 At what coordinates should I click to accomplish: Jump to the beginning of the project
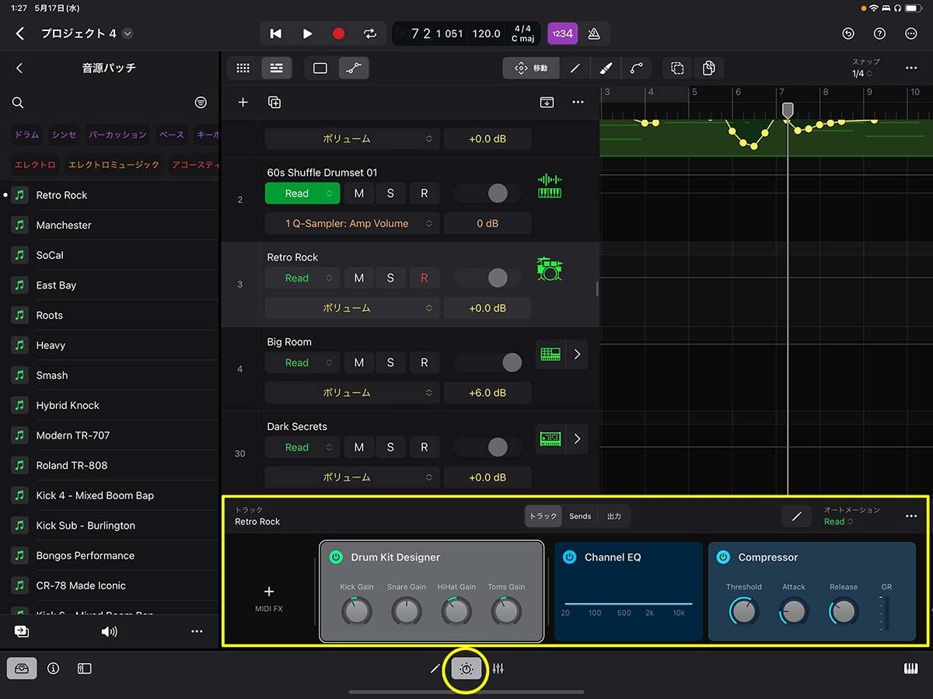point(275,33)
